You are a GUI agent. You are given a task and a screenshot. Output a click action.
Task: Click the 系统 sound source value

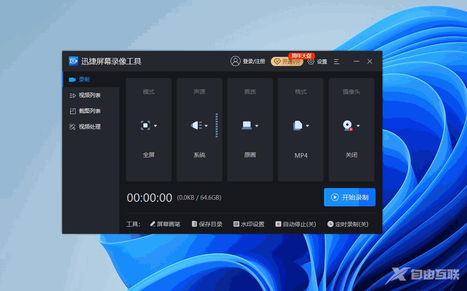click(199, 155)
